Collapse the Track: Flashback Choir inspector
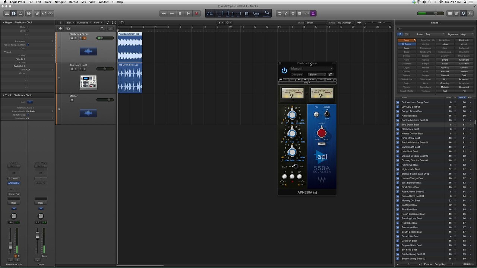 click(x=3, y=95)
